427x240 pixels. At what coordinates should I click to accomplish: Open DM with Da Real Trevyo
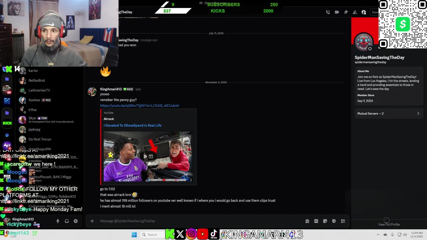click(50, 139)
